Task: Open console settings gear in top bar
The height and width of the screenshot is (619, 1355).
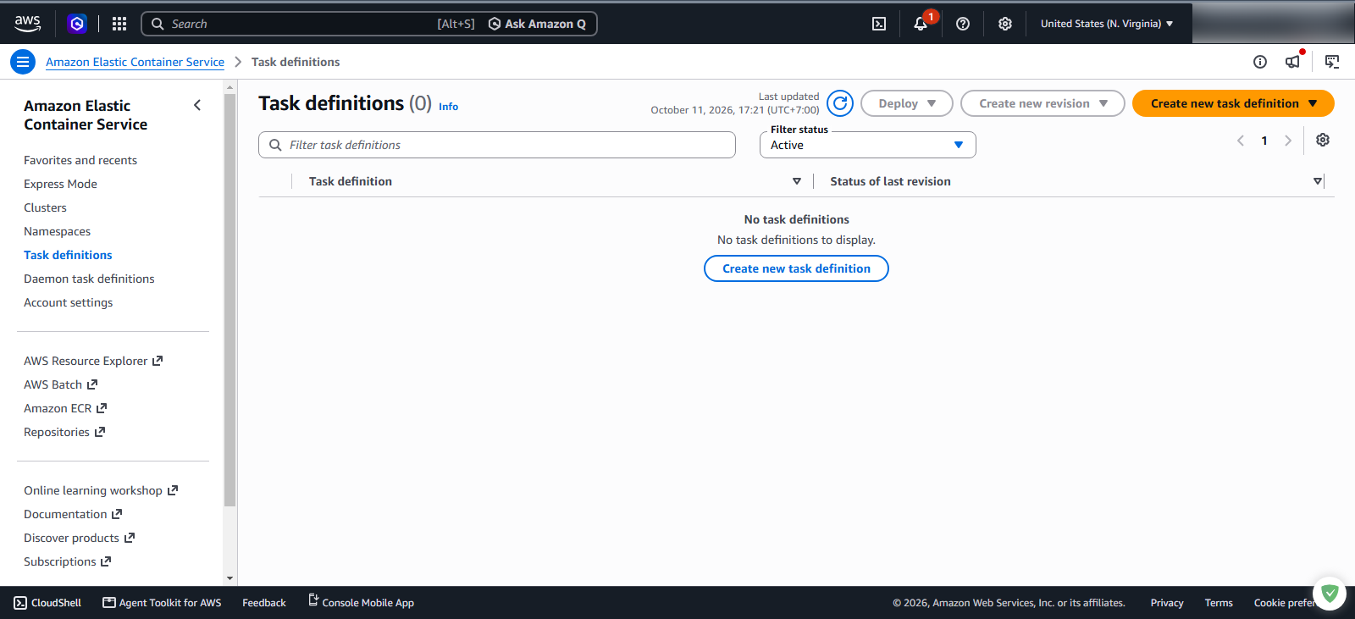Action: [x=1005, y=24]
